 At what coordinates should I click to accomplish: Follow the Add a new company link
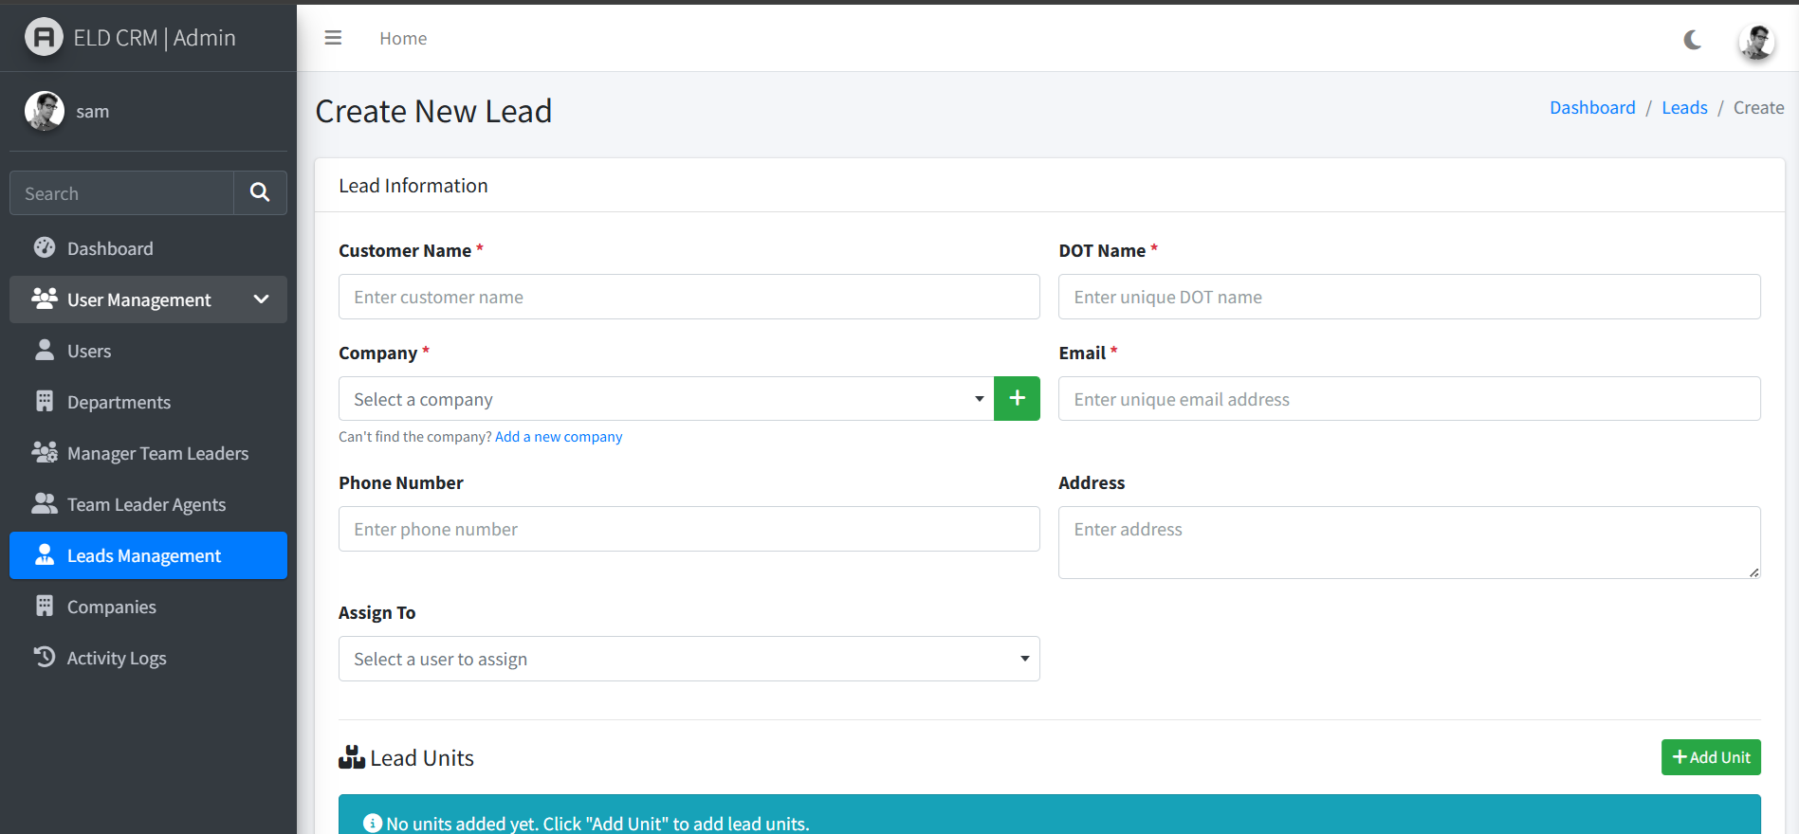559,437
